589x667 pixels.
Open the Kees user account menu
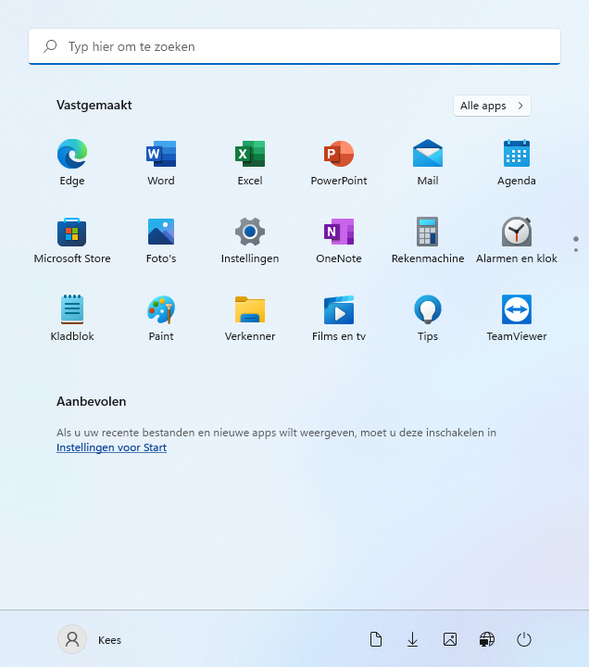pos(90,639)
